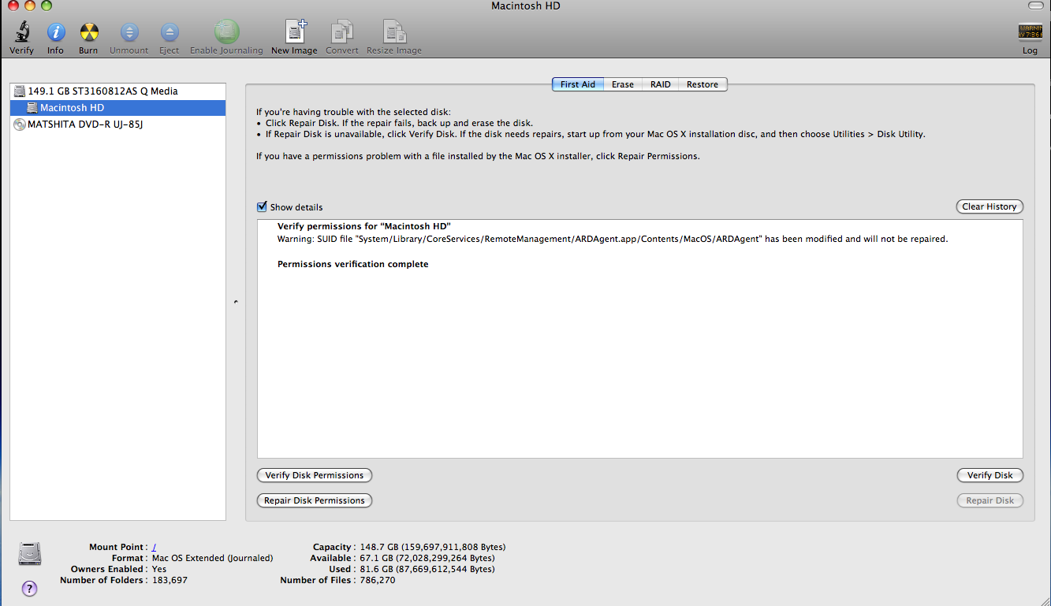
Task: Select MATSHITA DVD-R UJ-85J drive
Action: click(118, 125)
